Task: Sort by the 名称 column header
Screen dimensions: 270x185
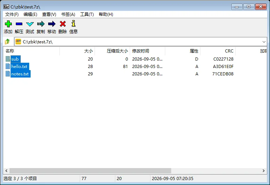Action: coord(31,51)
